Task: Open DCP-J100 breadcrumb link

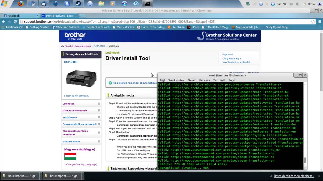Action: pyautogui.click(x=99, y=46)
